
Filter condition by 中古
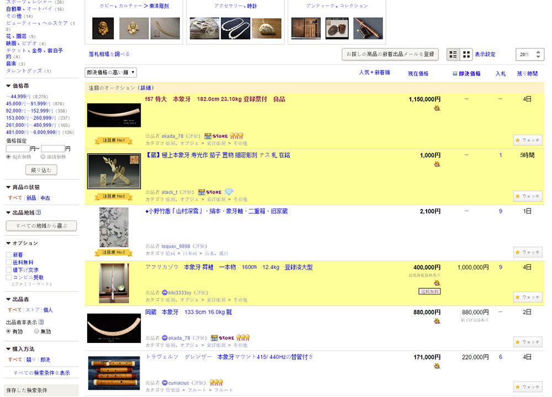tap(45, 198)
